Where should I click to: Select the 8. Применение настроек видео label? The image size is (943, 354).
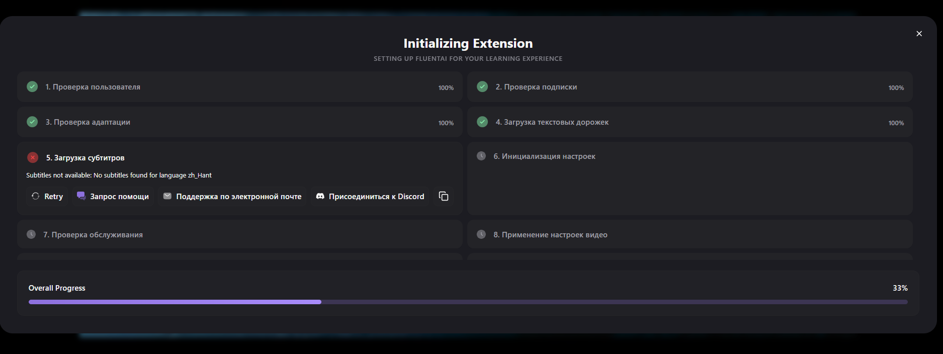(551, 235)
